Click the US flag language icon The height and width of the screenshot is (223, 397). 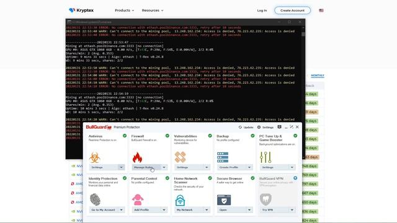pos(321,11)
